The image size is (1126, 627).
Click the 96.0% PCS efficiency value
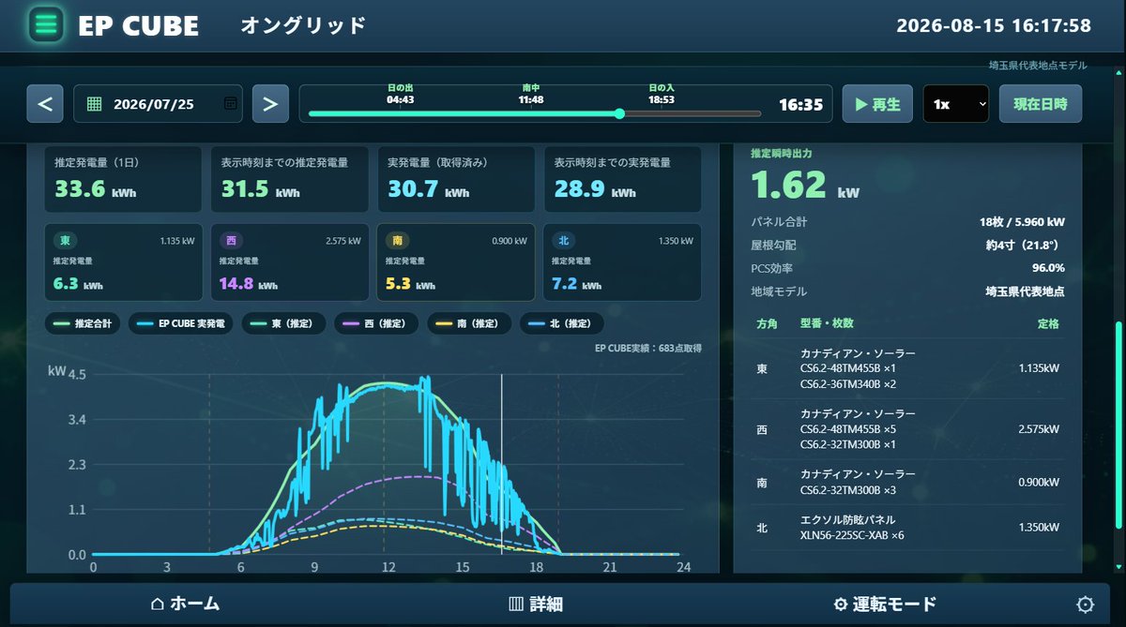click(x=1046, y=268)
